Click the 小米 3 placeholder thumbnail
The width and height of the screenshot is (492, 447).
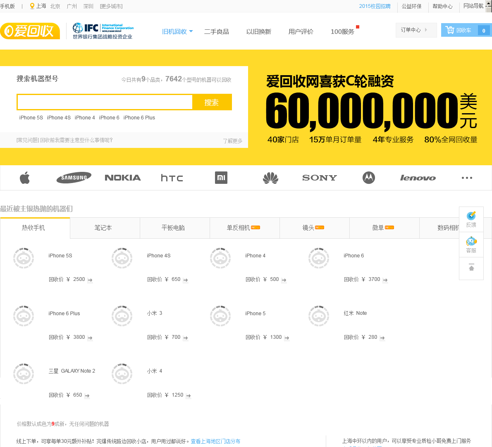click(x=122, y=316)
